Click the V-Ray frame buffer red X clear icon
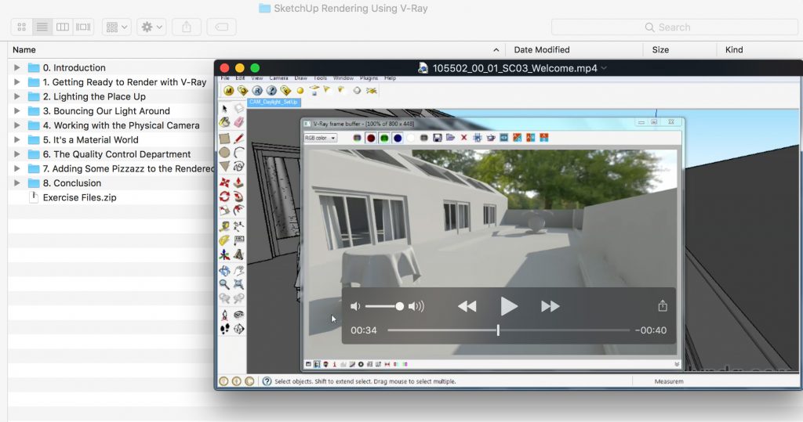 click(x=464, y=138)
